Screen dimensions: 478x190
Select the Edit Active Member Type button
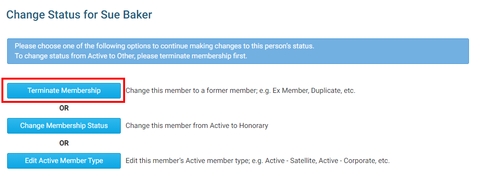pyautogui.click(x=64, y=161)
